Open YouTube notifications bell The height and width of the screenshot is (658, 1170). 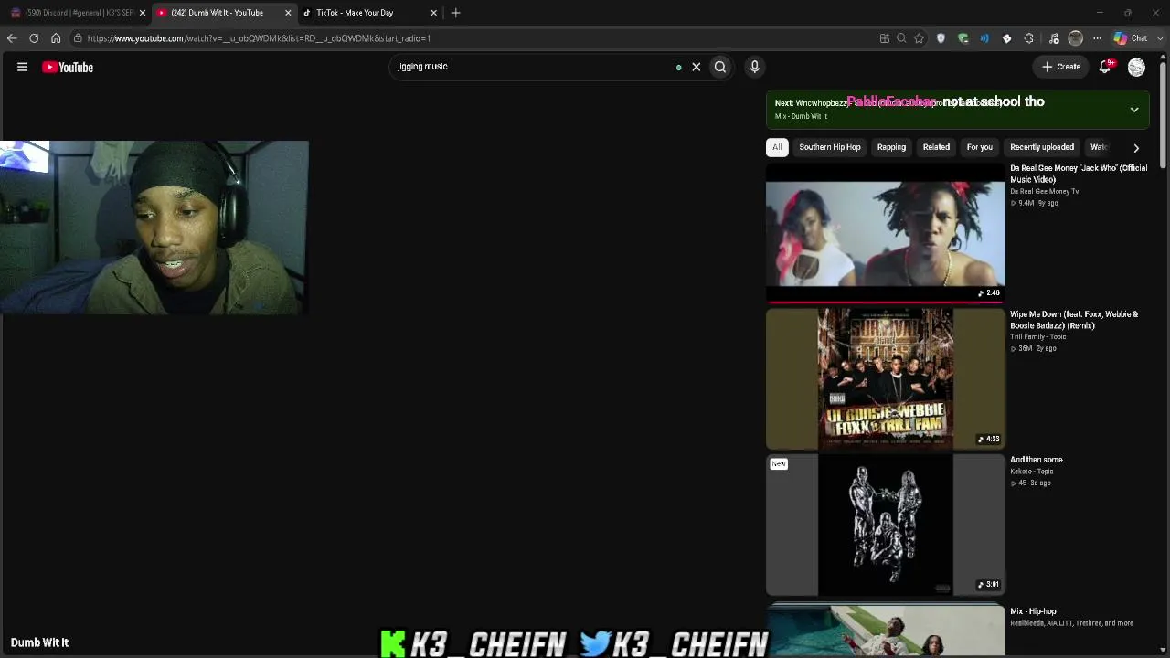coord(1105,67)
